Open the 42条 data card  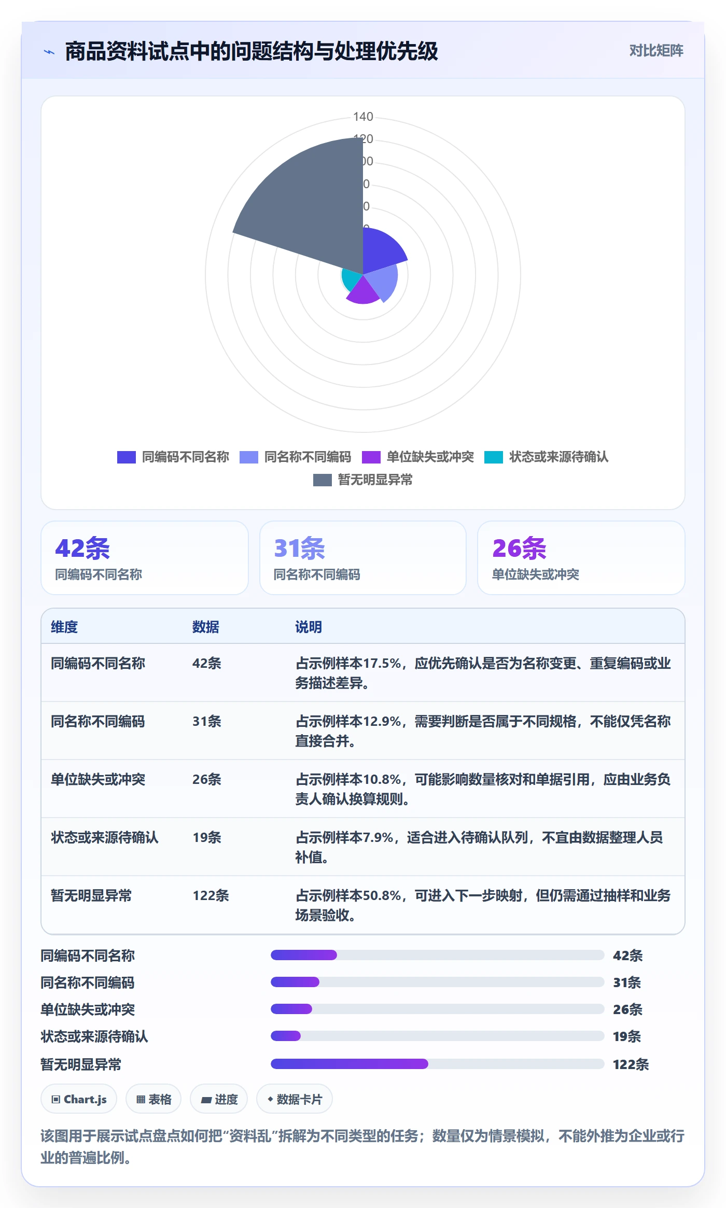pyautogui.click(x=145, y=558)
